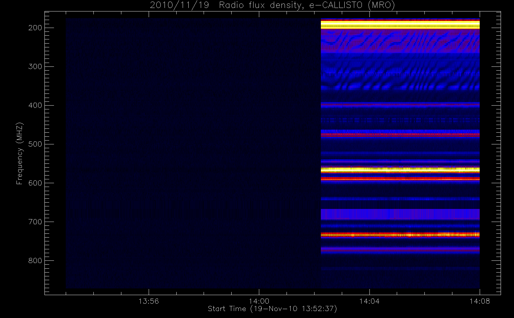This screenshot has height=318, width=514.
Task: Click the 14:08 time tick label
Action: (x=480, y=301)
